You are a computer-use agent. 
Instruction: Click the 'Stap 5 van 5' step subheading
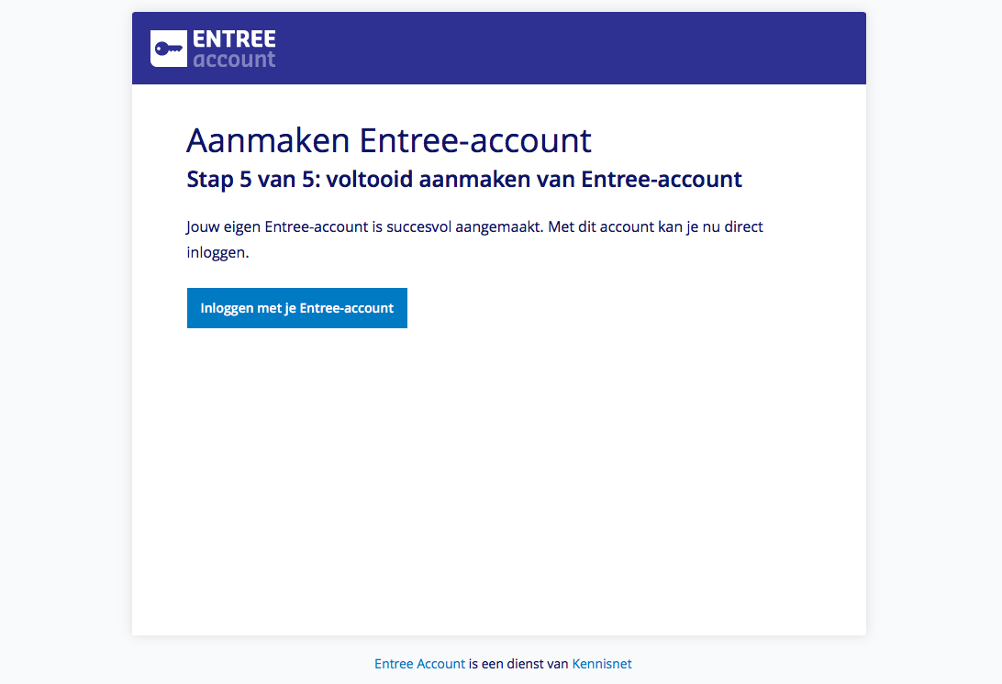pos(253,180)
